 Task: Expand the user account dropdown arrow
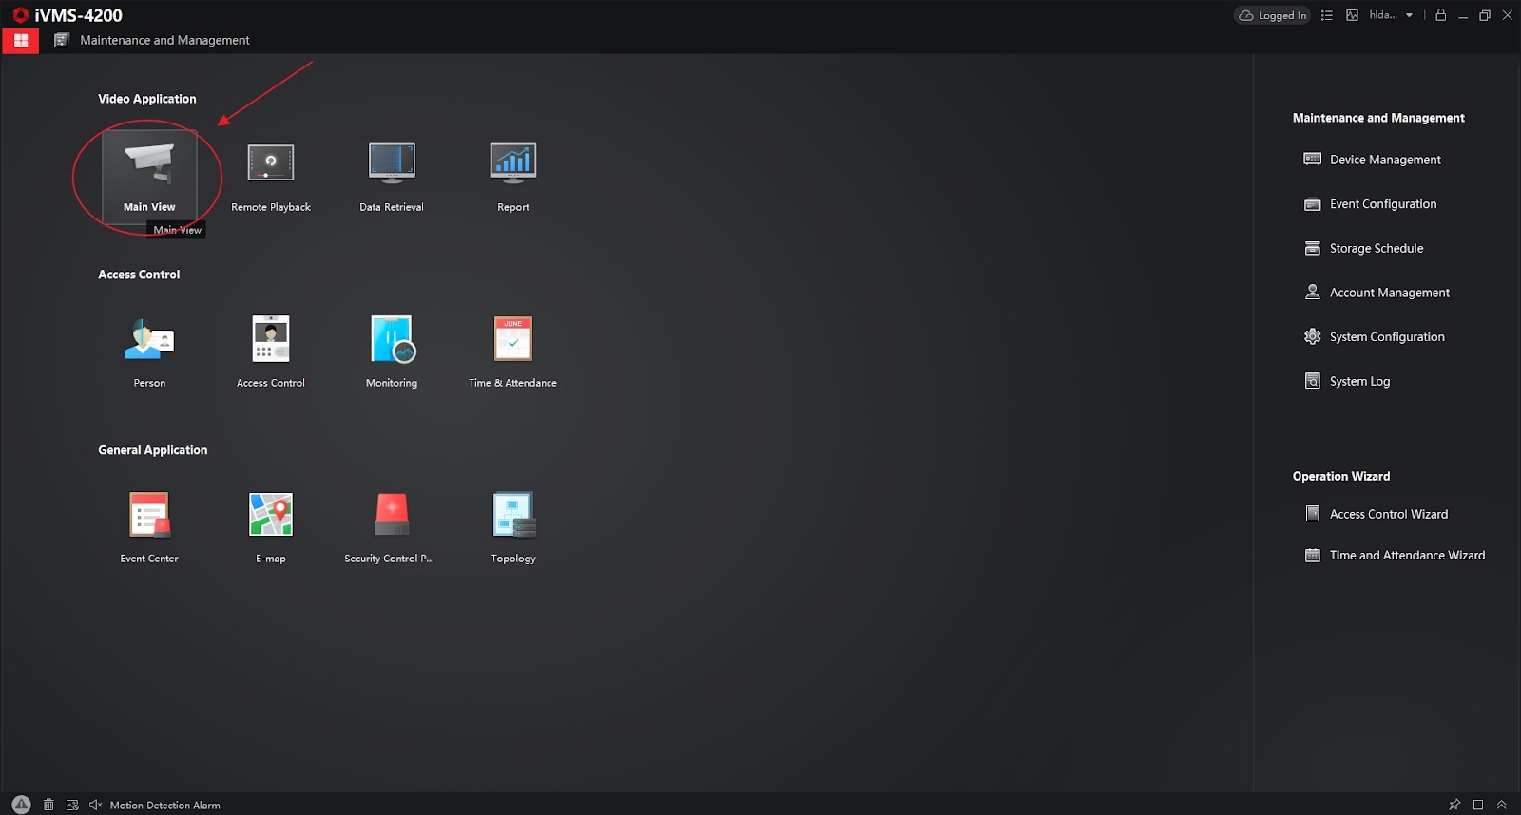pos(1409,15)
